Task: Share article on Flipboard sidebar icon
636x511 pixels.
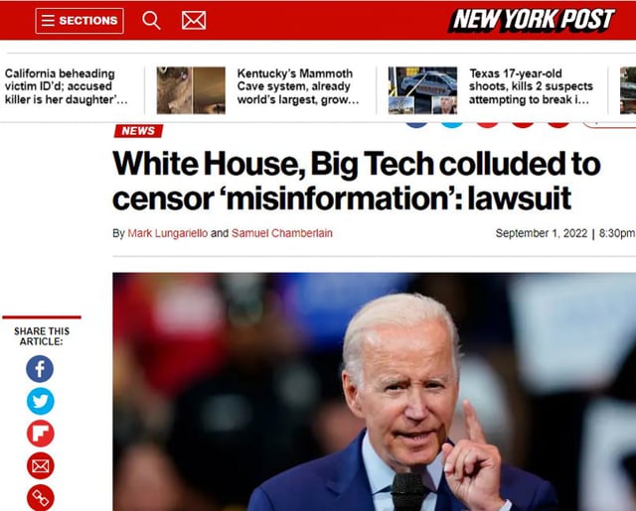Action: [40, 434]
